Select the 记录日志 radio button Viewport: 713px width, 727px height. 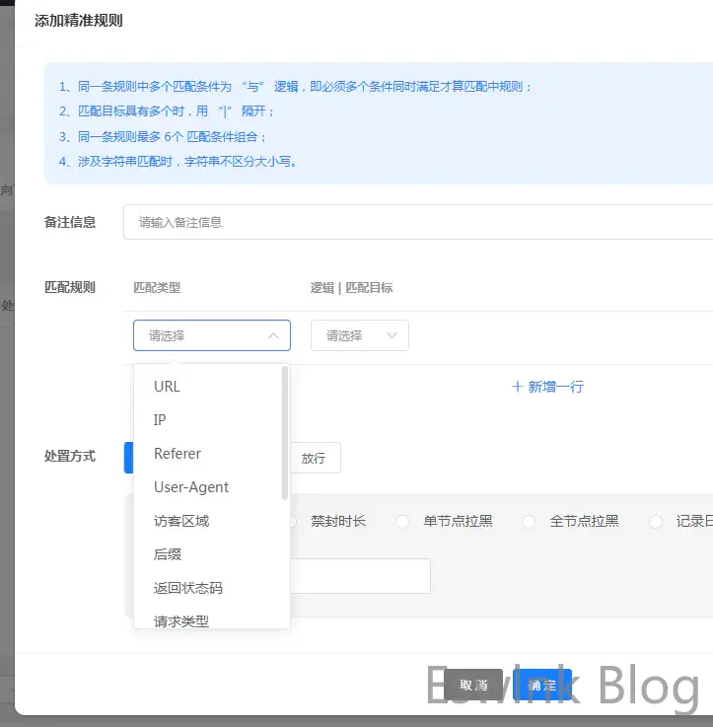(x=656, y=521)
